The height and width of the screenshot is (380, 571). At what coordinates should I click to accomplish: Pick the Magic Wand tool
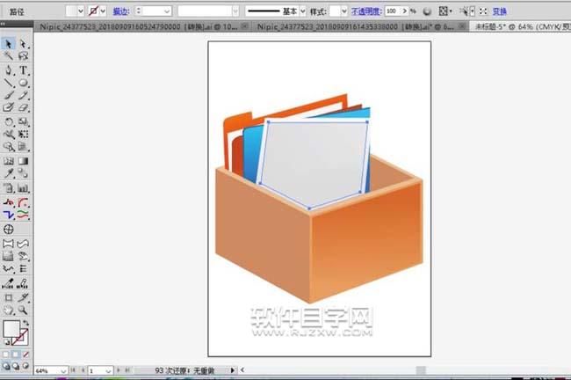click(x=8, y=56)
